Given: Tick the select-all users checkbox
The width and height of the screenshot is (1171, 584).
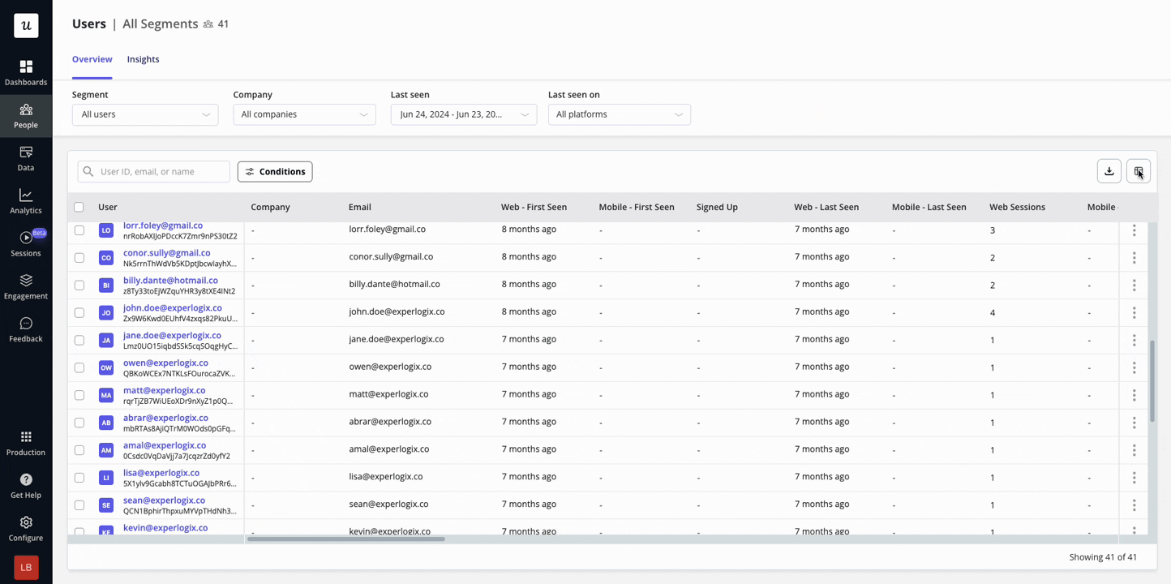Looking at the screenshot, I should click(79, 207).
